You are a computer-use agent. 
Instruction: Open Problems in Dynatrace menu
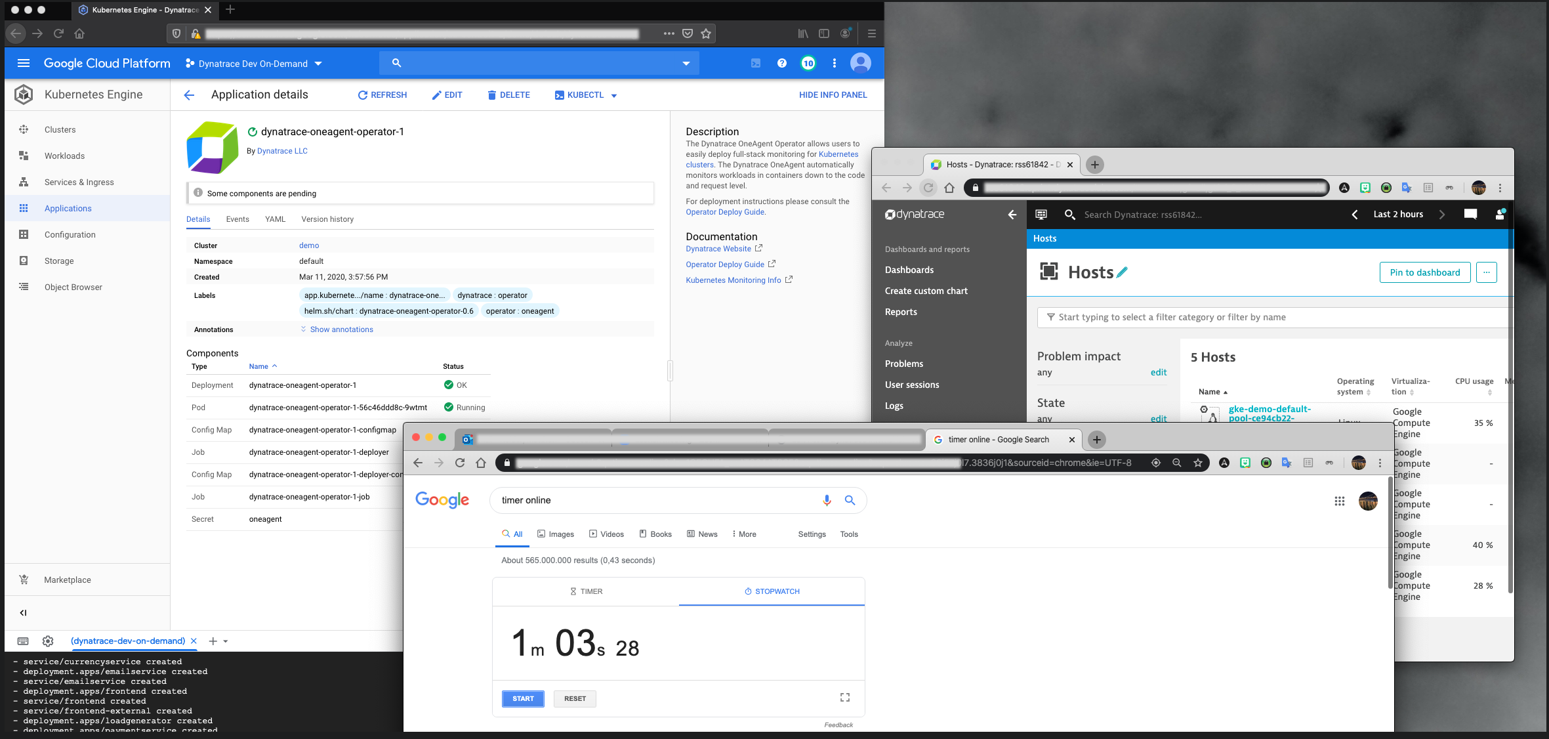(x=903, y=364)
